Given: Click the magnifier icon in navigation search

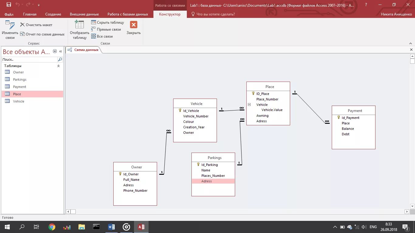Looking at the screenshot, I should [x=60, y=59].
